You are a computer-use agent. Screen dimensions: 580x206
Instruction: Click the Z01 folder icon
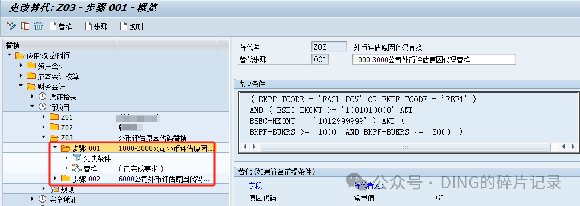pos(54,117)
